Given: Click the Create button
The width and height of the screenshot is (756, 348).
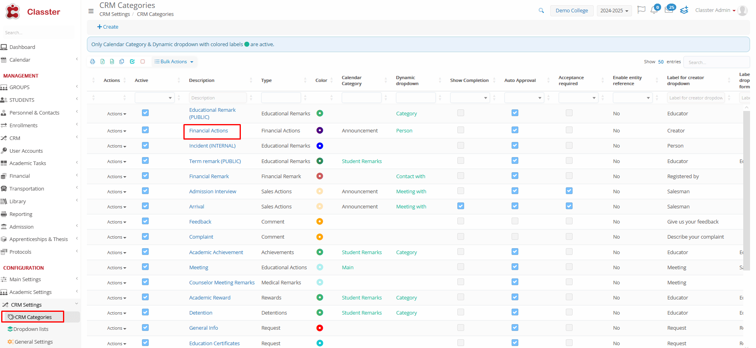Looking at the screenshot, I should click(108, 27).
